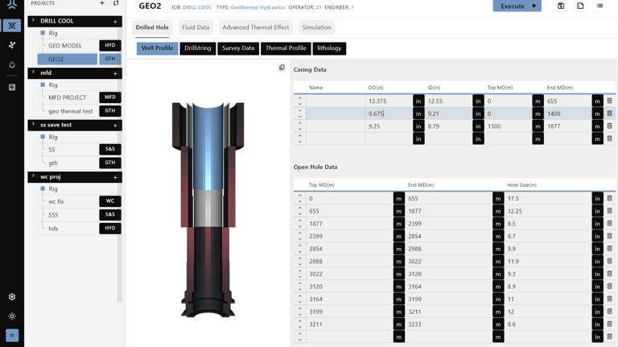
Task: Delete the 13.375 casing row
Action: click(x=609, y=101)
